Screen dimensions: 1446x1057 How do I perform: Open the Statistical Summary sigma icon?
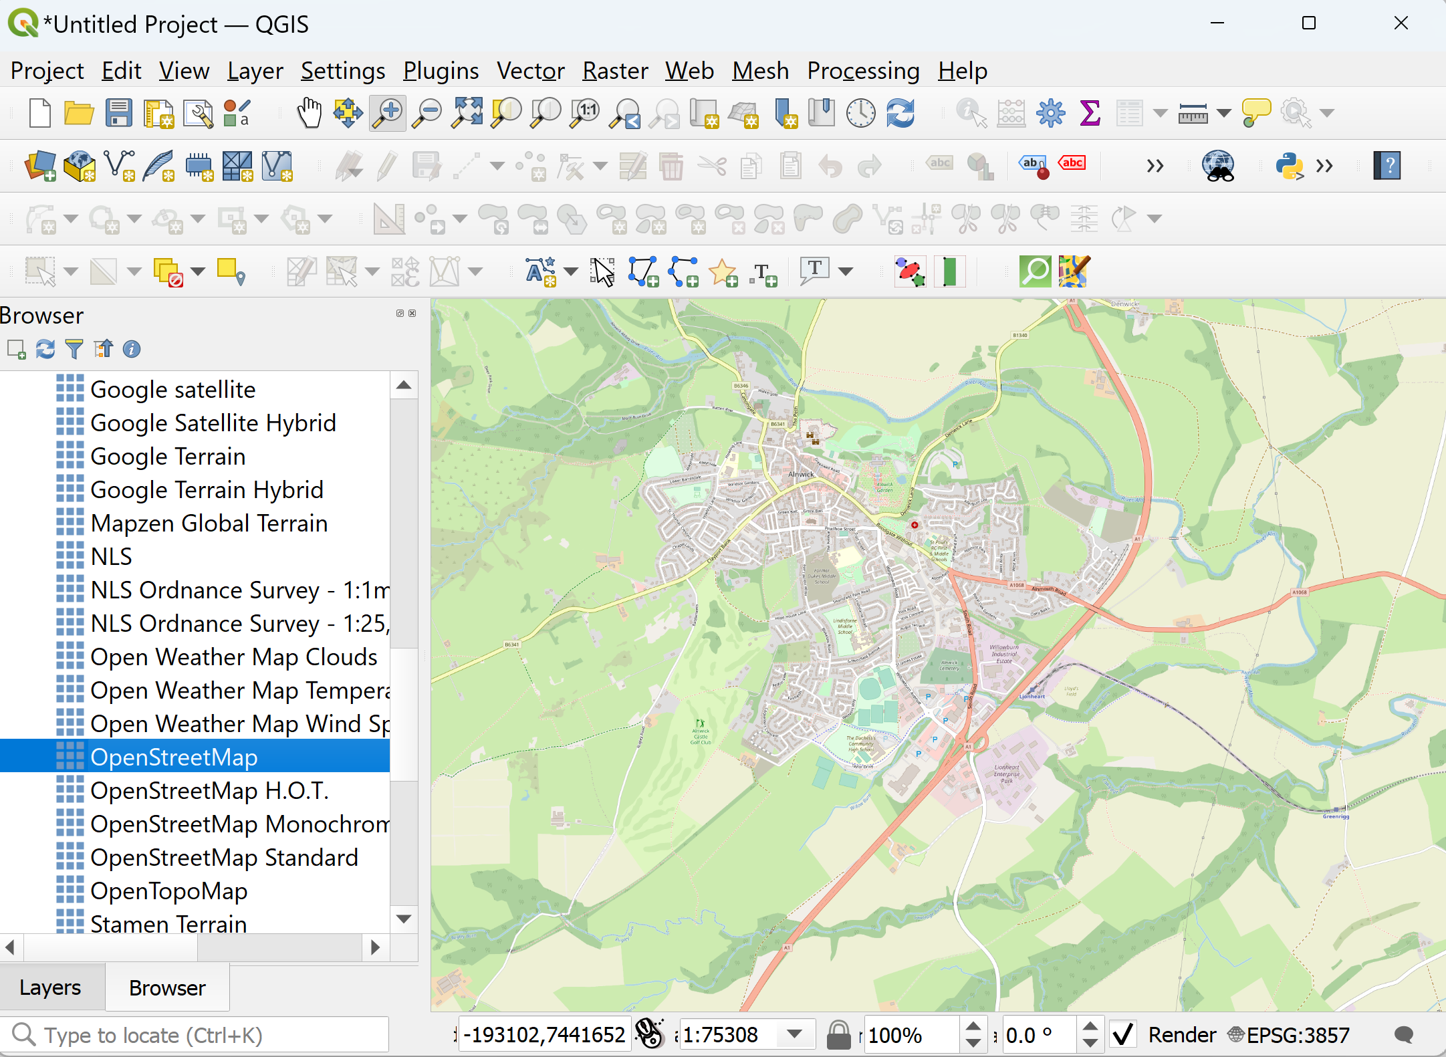(1090, 113)
